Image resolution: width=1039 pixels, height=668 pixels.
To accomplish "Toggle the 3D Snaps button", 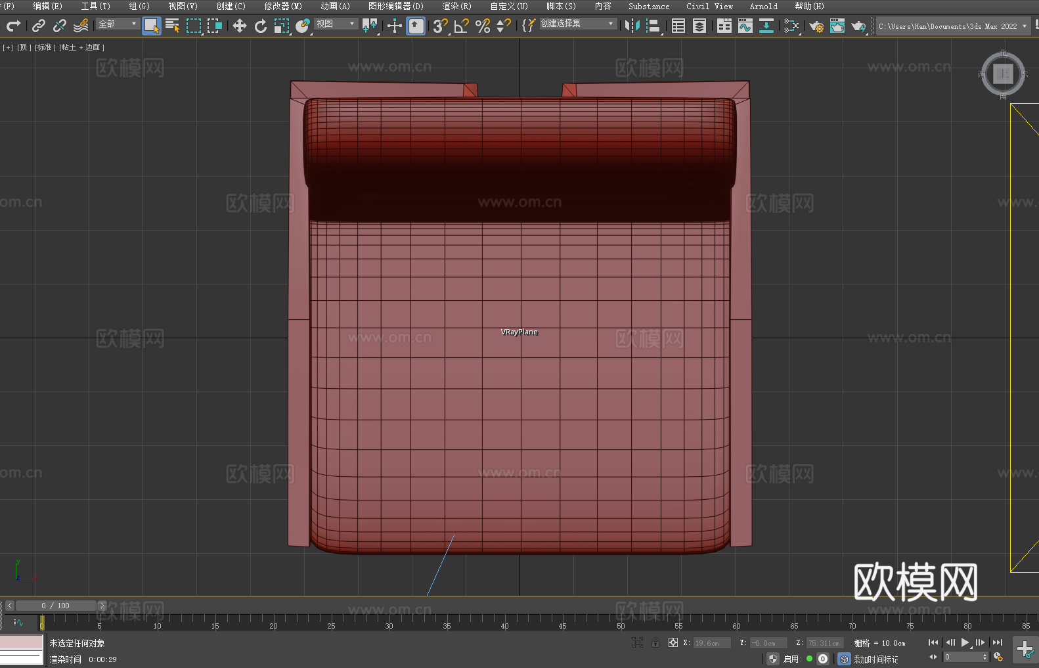I will coord(440,26).
